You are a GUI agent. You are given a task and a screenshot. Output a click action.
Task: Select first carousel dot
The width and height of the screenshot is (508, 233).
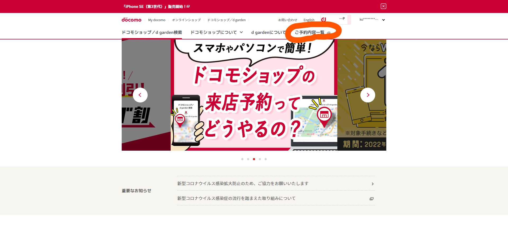point(242,159)
